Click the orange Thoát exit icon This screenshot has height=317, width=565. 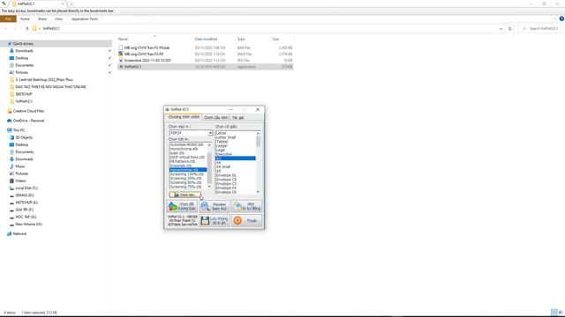coord(237,220)
